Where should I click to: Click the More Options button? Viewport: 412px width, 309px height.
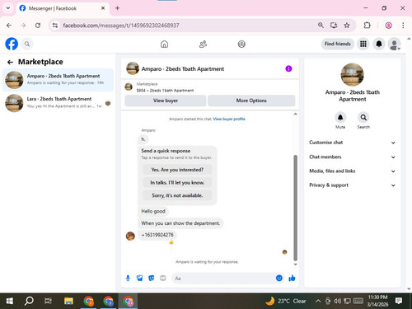pos(251,101)
